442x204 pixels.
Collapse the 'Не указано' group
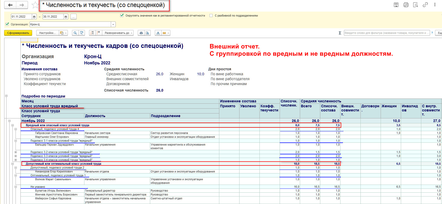click(16, 187)
